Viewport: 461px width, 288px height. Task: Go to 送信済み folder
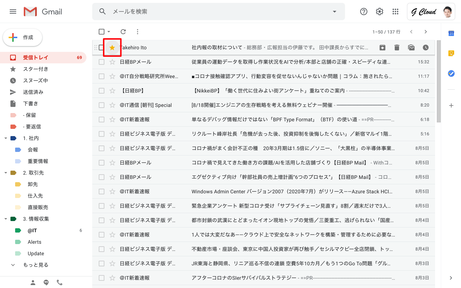(33, 92)
